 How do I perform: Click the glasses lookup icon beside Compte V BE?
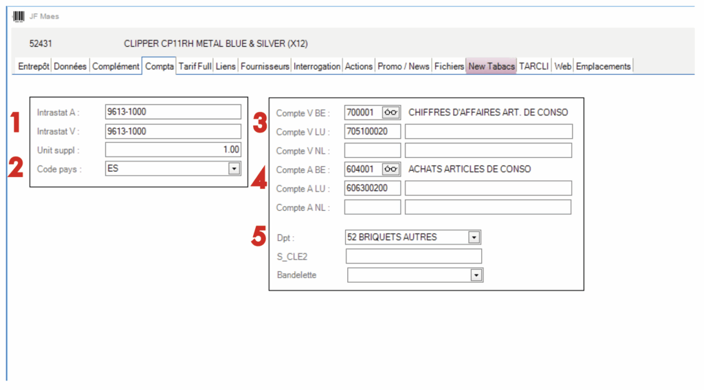click(391, 113)
